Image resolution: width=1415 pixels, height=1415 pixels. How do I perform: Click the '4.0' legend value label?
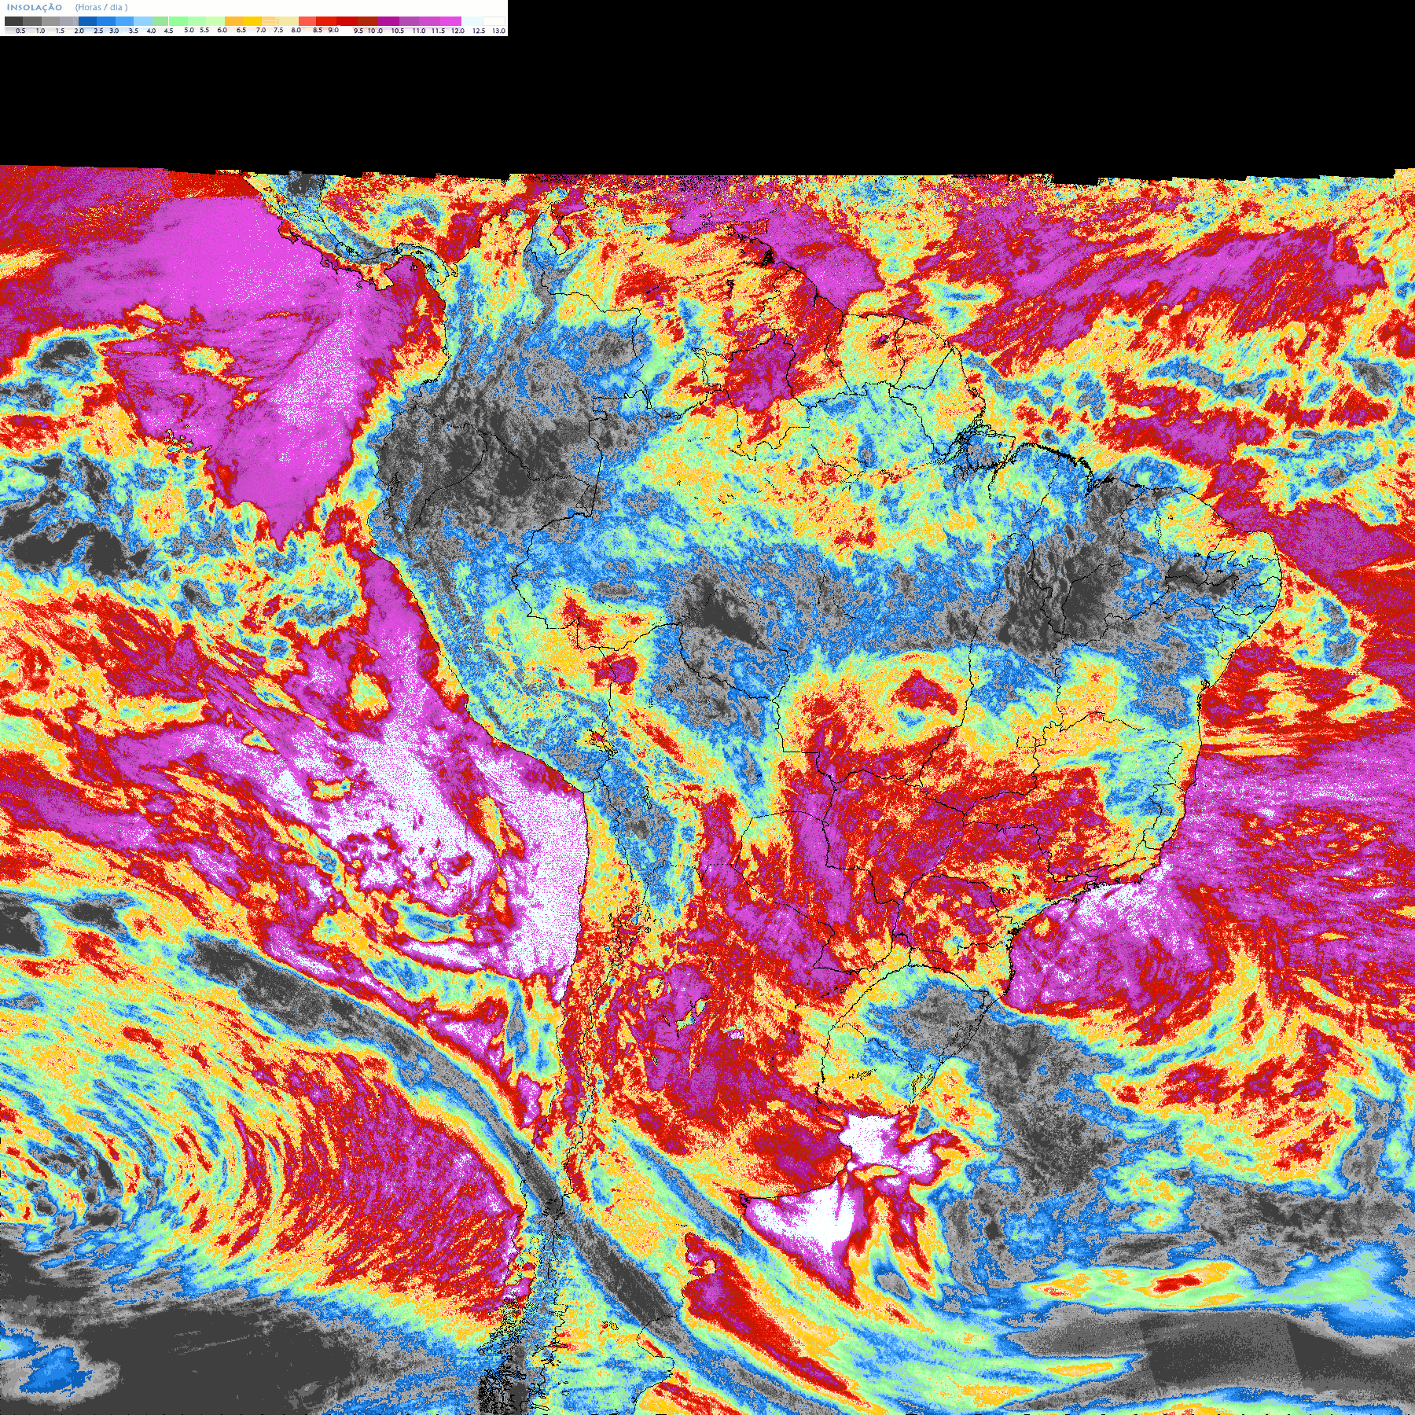click(151, 31)
